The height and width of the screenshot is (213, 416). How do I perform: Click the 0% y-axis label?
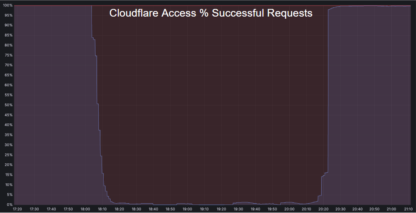[9, 204]
